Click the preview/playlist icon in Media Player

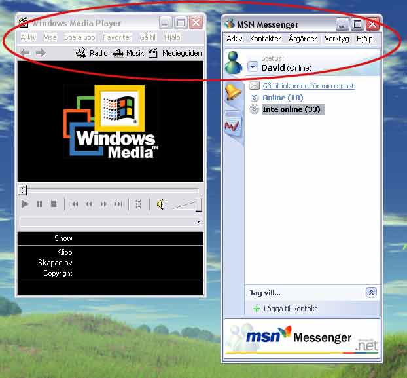click(x=138, y=204)
